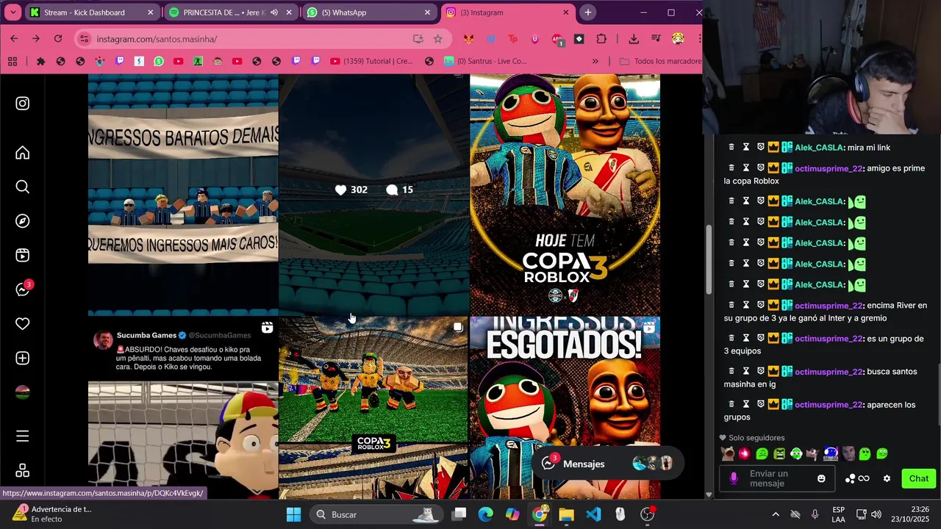Open profile avatar in Instagram sidebar
The image size is (941, 529).
pyautogui.click(x=23, y=392)
